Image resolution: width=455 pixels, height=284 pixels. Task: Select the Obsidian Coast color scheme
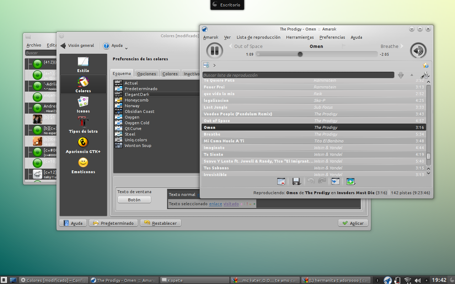157,111
